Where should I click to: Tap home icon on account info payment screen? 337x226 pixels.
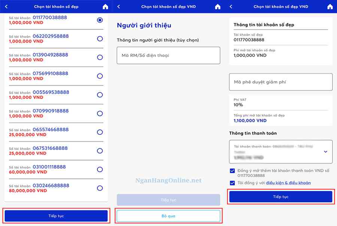tap(330, 7)
